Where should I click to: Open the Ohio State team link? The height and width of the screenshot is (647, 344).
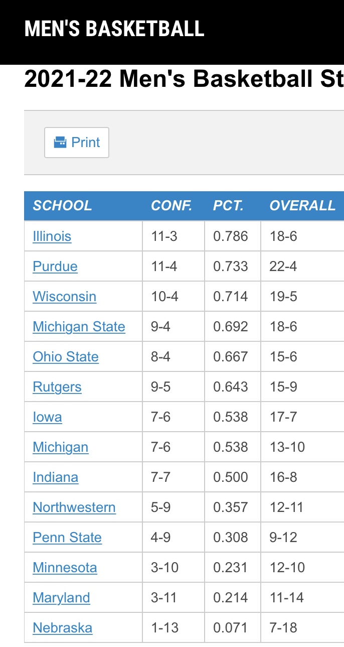pos(66,357)
